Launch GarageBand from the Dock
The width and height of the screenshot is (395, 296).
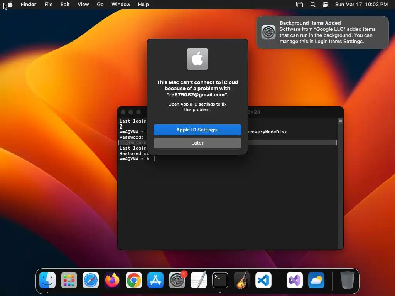242,280
